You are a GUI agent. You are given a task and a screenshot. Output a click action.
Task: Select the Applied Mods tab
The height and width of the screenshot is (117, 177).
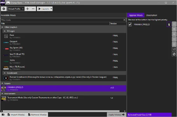click(x=136, y=15)
